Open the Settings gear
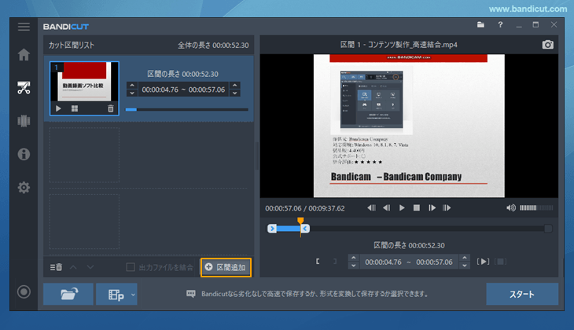The image size is (574, 330). (24, 187)
